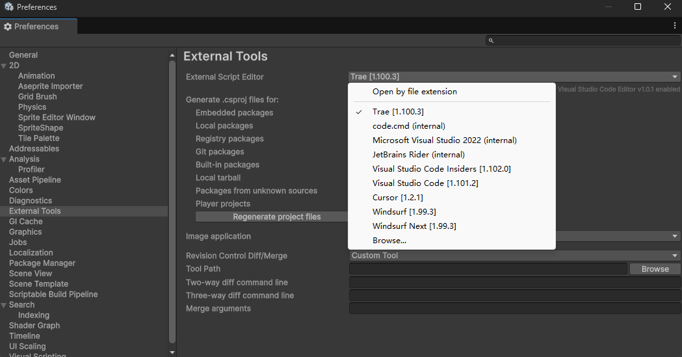Click the Tool Path input field

(x=488, y=269)
